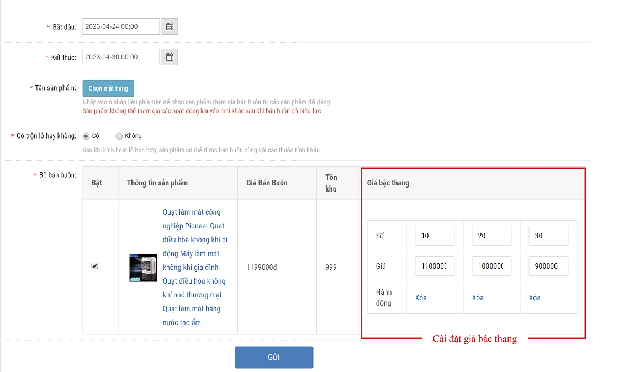Click the cooling fan product thumbnail

[x=143, y=268]
